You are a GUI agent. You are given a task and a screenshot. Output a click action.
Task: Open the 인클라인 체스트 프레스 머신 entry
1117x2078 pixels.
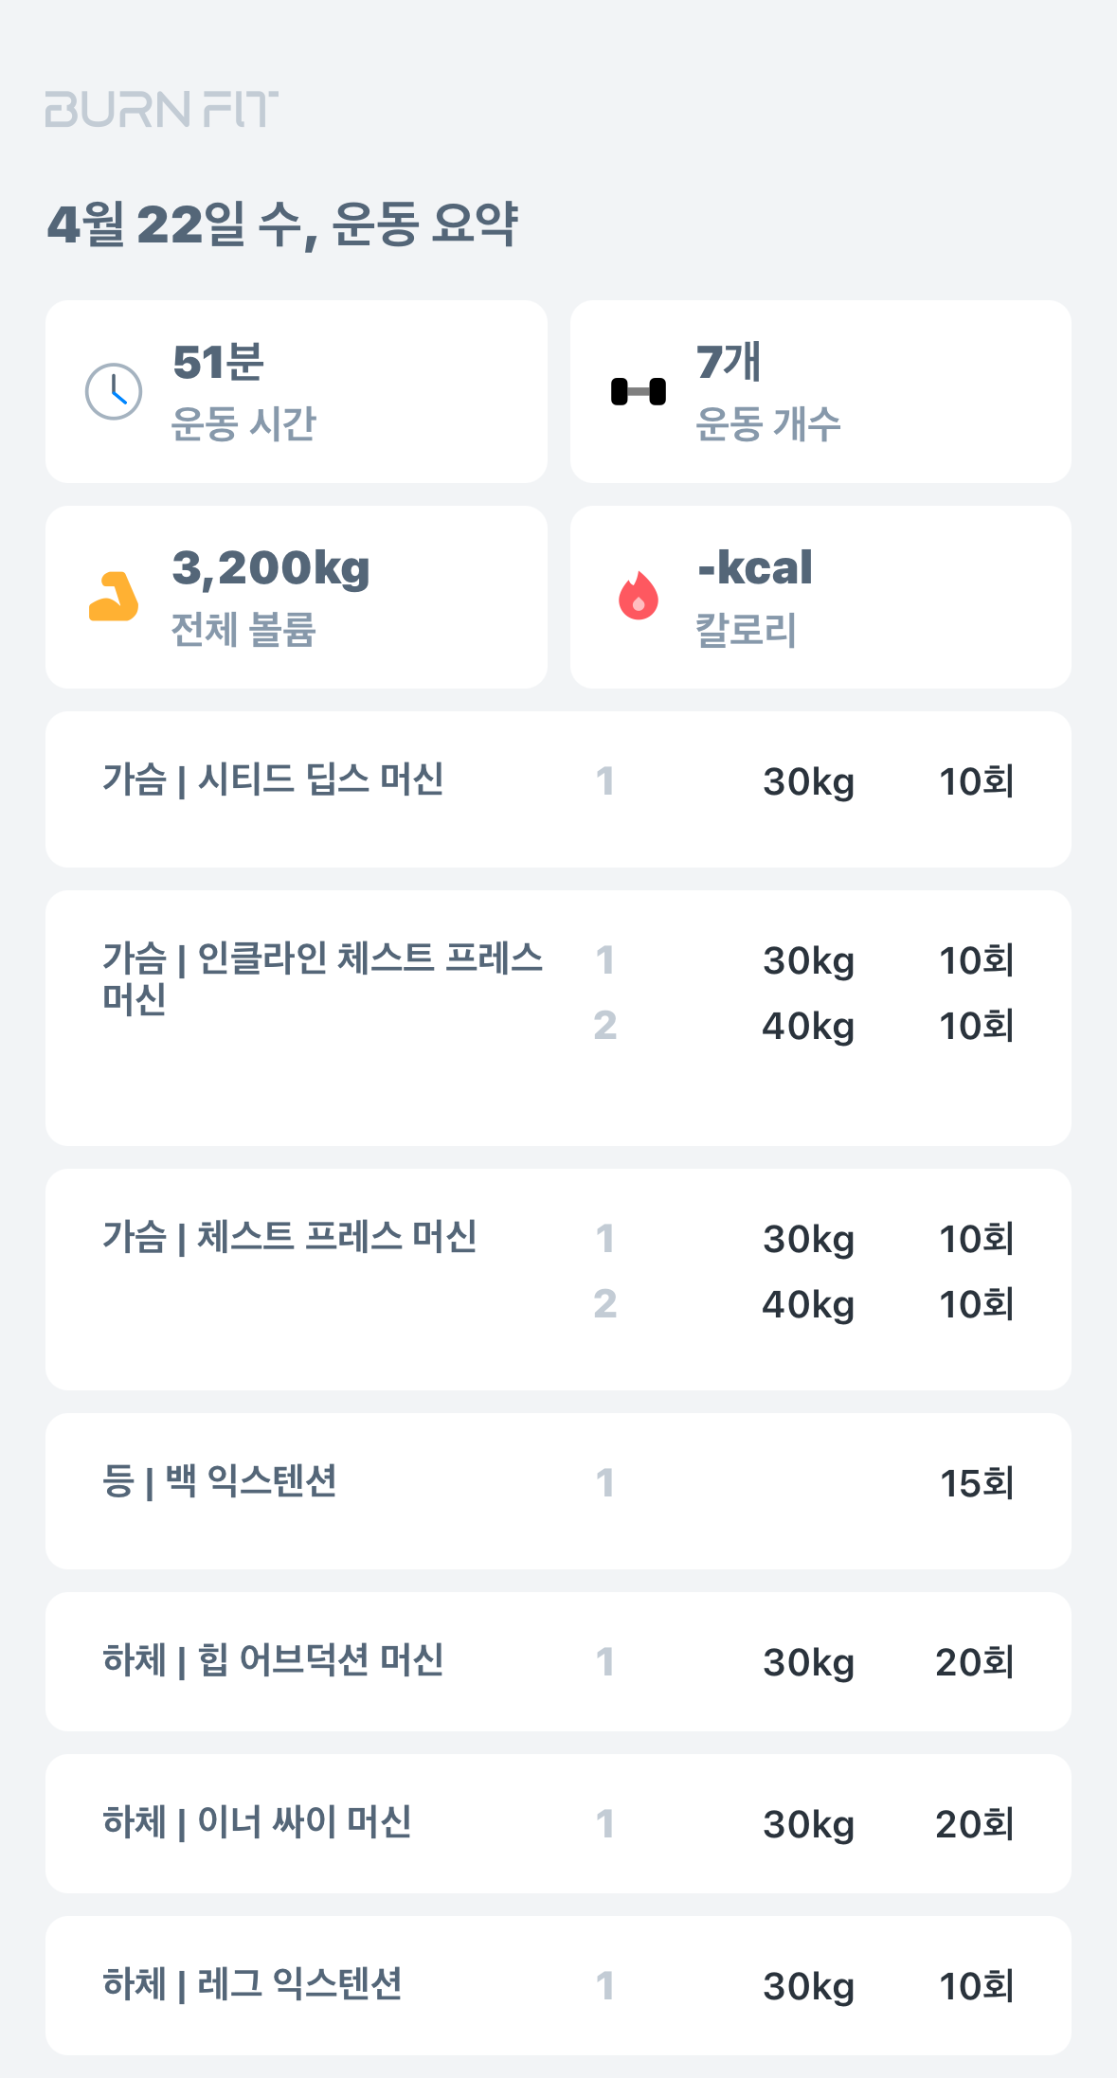[x=558, y=1018]
